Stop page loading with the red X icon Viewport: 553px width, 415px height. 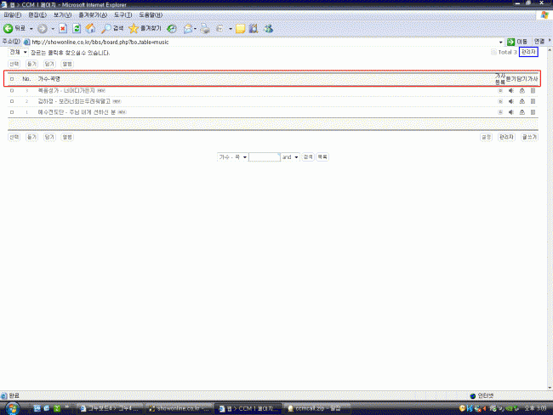click(x=63, y=29)
